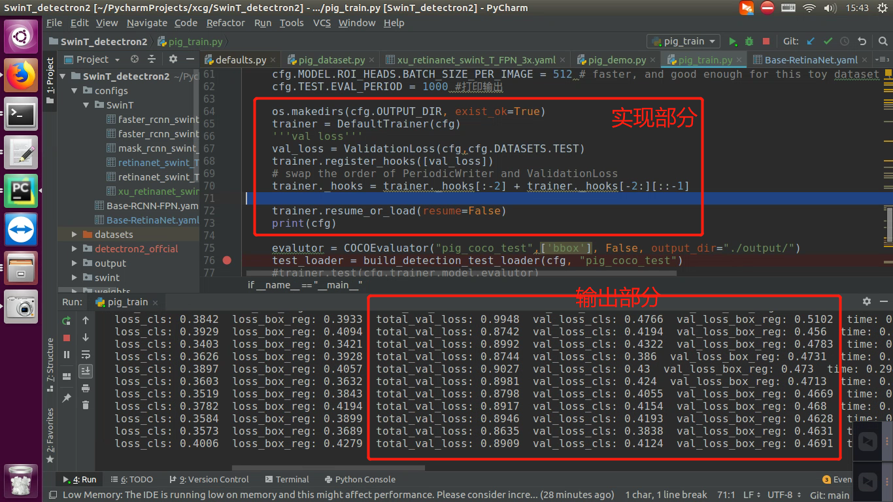The height and width of the screenshot is (502, 893).
Task: Switch to pig_demo.py editor tab
Action: (616, 59)
